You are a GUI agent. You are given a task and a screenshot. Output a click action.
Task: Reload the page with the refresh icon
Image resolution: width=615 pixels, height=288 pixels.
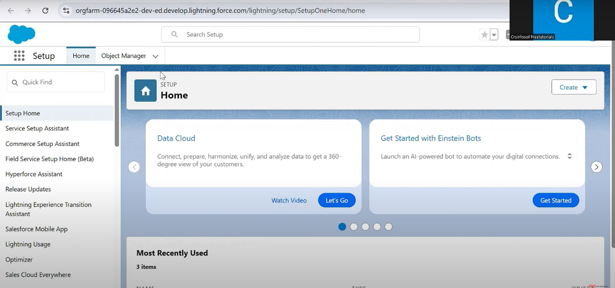tap(45, 11)
